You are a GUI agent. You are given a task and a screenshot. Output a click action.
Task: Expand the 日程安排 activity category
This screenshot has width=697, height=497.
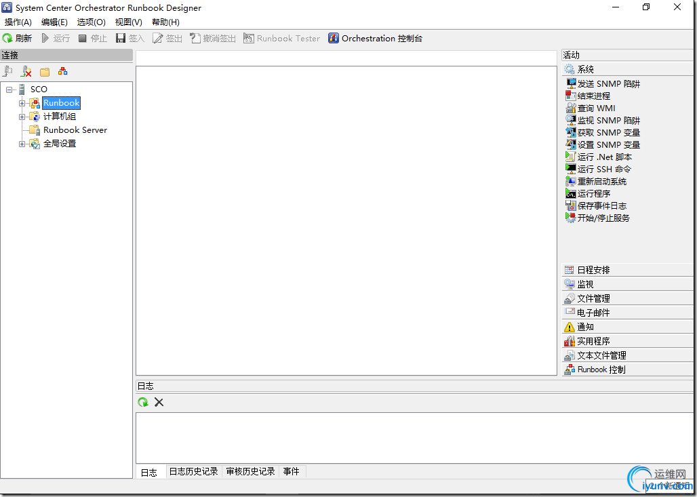626,270
